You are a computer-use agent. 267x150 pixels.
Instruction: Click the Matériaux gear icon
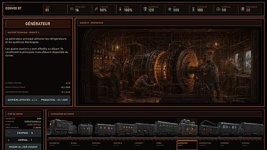click(218, 9)
